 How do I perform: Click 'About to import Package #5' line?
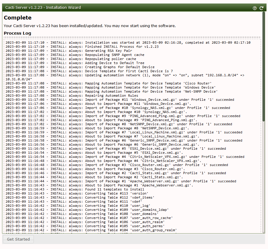pos(94,153)
